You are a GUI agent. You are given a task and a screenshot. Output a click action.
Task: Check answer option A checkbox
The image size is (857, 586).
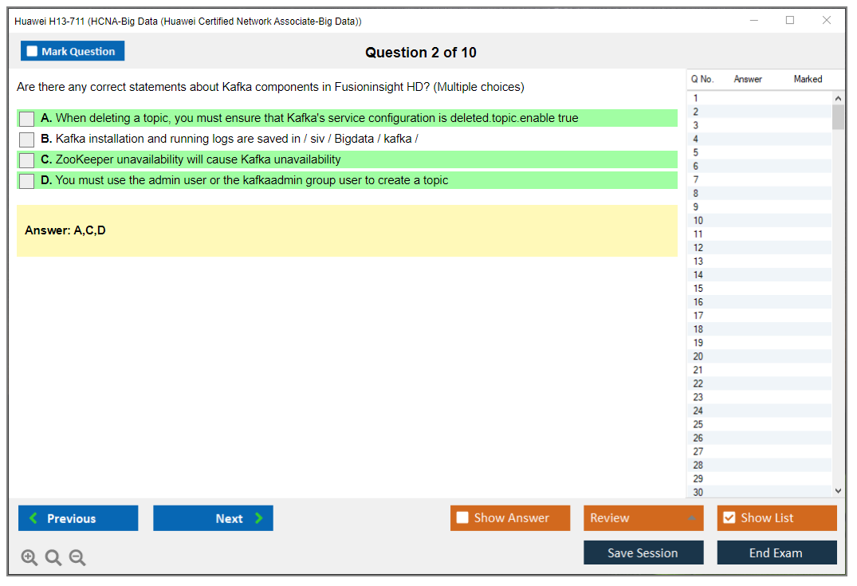pos(26,119)
